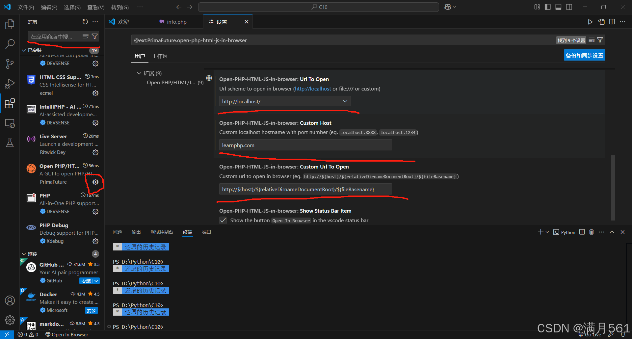Open Url To Open dropdown
This screenshot has width=632, height=339.
pos(285,101)
